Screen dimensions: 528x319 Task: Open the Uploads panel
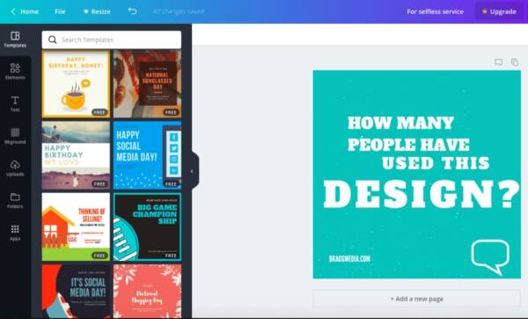point(15,168)
